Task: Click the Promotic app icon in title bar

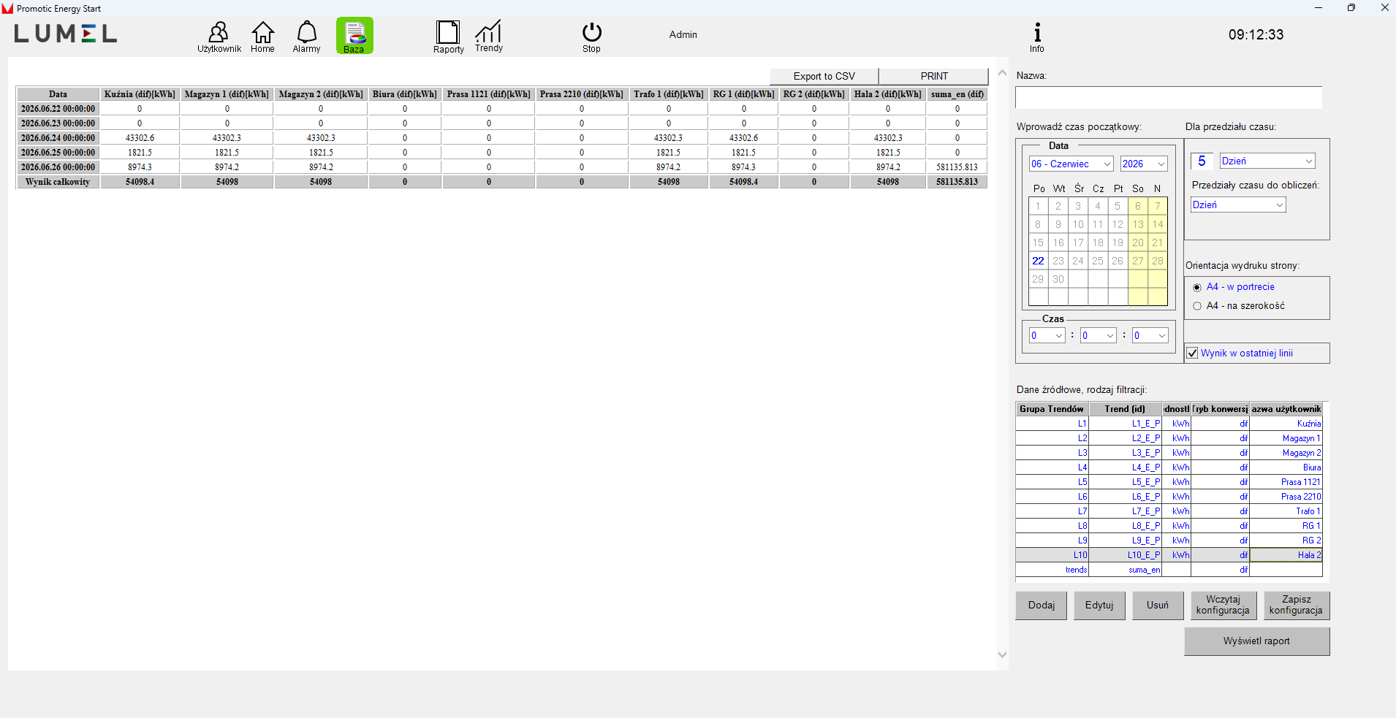Action: (7, 9)
